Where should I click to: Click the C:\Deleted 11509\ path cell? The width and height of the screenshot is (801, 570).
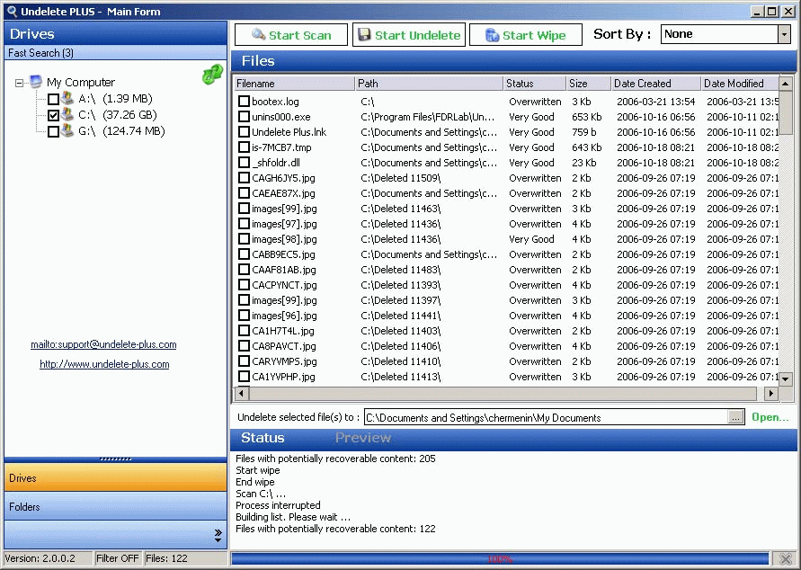[x=401, y=178]
